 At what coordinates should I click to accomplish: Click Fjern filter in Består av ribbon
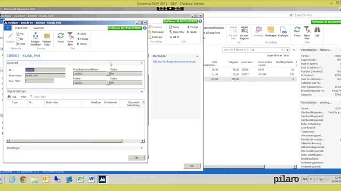(x=70, y=39)
